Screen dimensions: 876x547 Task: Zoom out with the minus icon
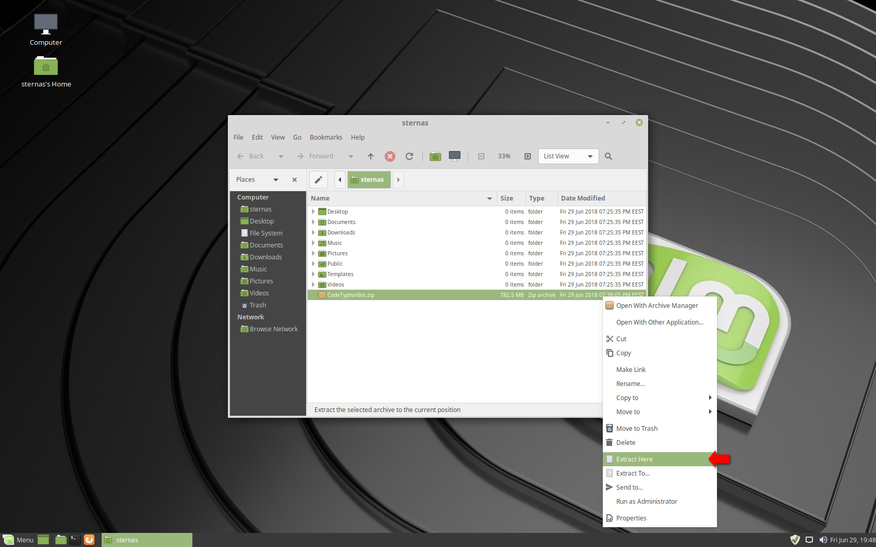point(481,156)
